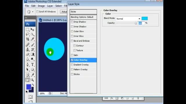
Task: Click the status bar preview icon
Action: 50,94
